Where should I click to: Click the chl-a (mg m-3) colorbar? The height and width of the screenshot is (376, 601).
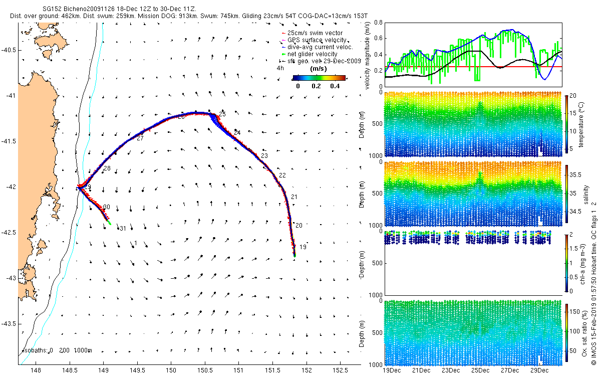click(567, 263)
